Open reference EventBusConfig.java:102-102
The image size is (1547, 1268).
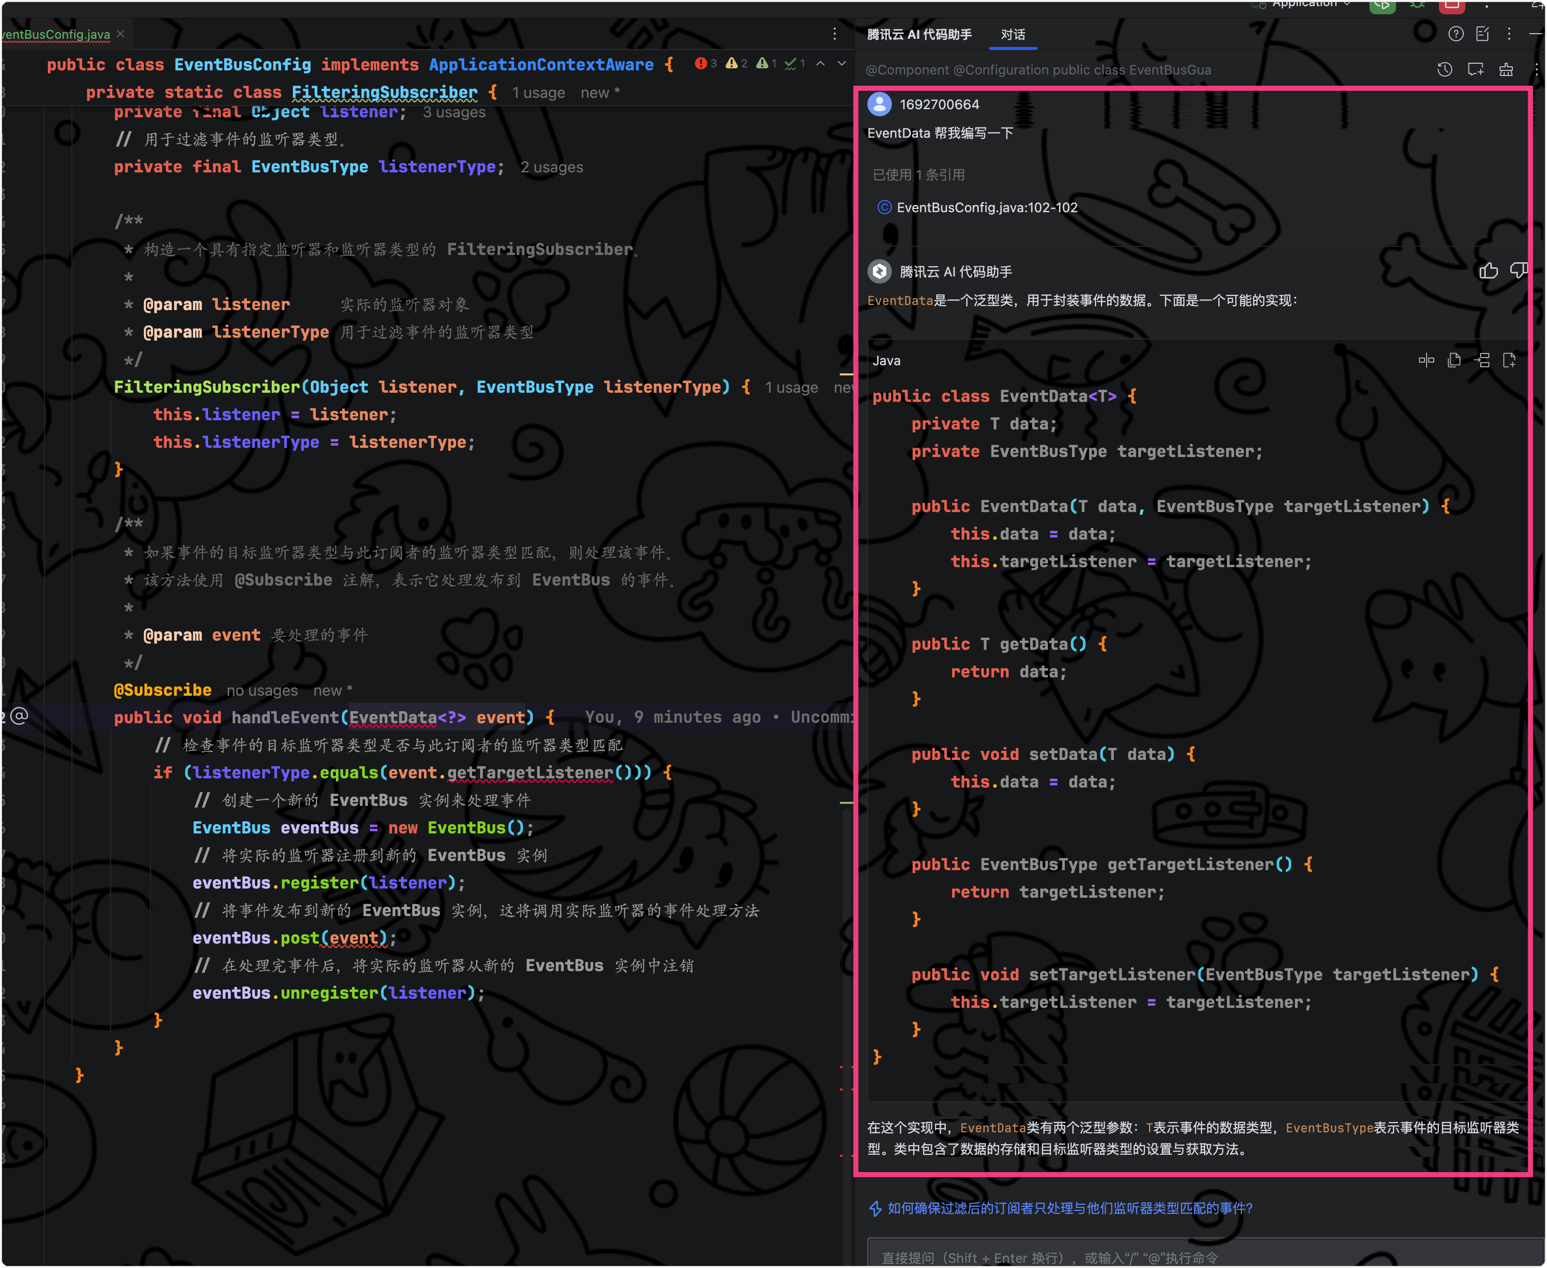(x=977, y=208)
